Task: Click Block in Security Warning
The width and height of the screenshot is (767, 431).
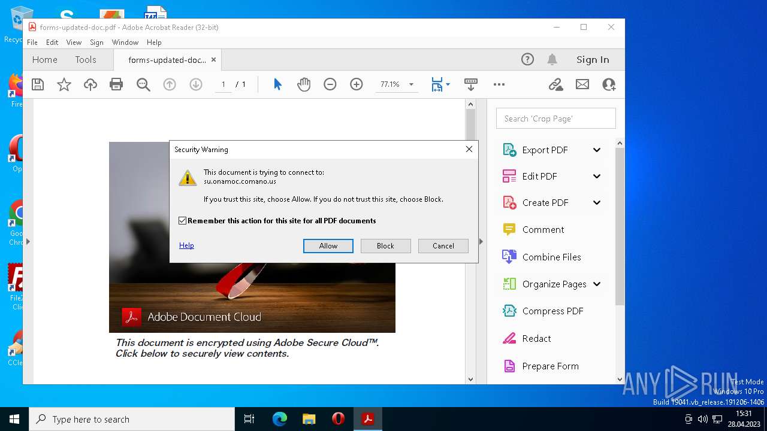Action: [385, 246]
